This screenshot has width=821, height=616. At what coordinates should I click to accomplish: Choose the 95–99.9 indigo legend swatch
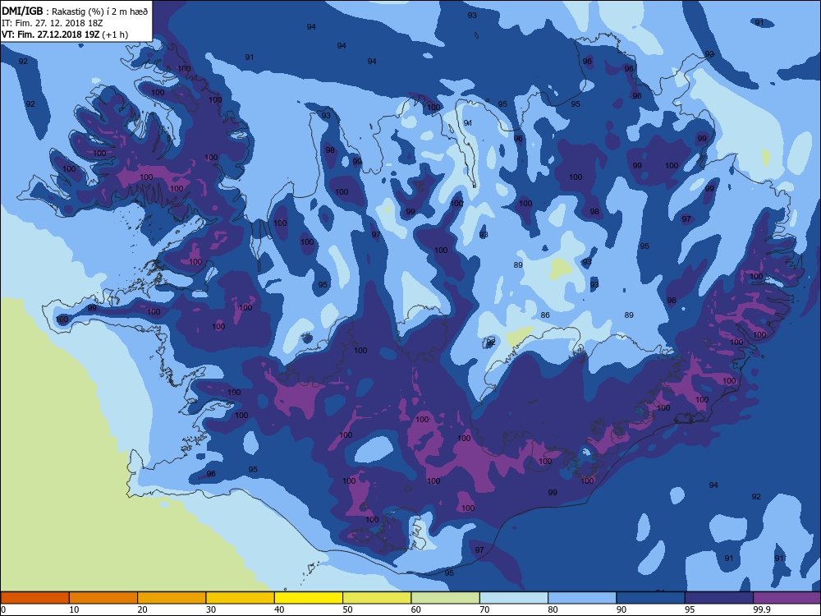pyautogui.click(x=719, y=598)
